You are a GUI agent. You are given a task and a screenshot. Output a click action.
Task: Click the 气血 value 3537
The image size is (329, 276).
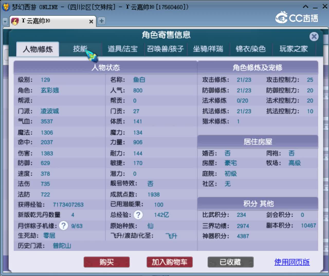click(47, 122)
